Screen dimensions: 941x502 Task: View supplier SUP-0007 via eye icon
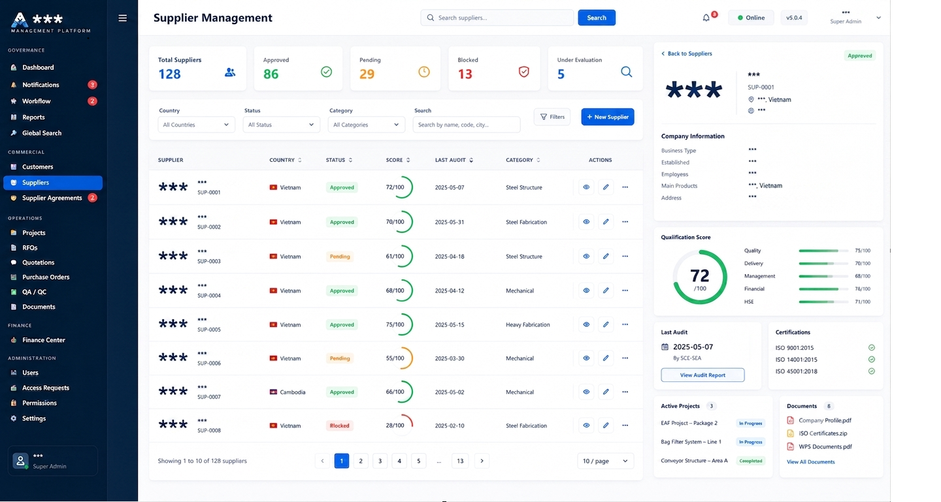[586, 392]
